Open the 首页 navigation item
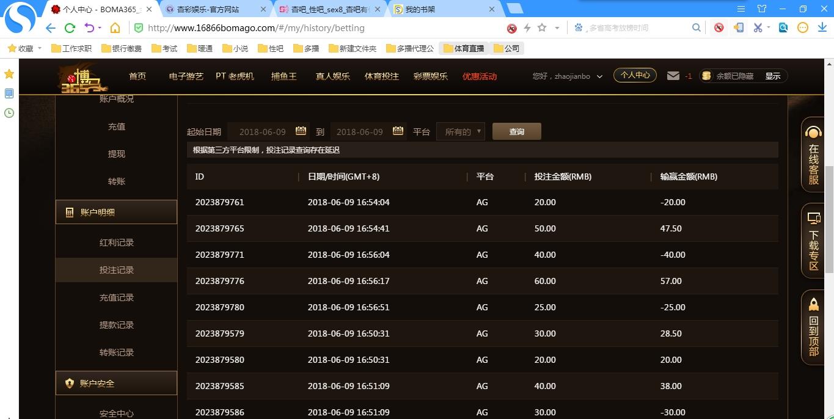 coord(137,76)
